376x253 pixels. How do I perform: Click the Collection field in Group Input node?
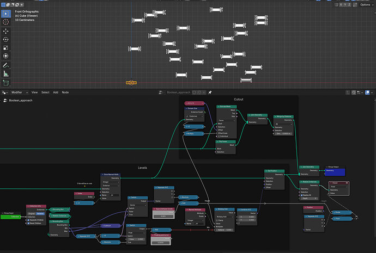click(11, 217)
